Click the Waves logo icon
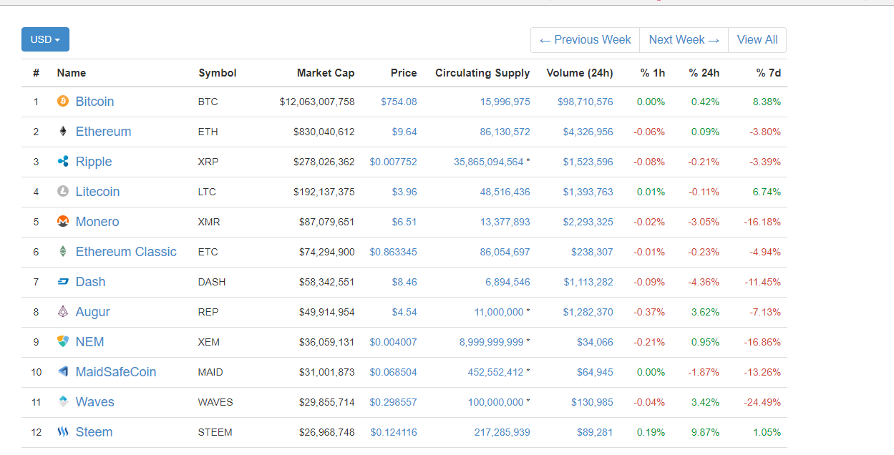This screenshot has height=455, width=894. [63, 402]
